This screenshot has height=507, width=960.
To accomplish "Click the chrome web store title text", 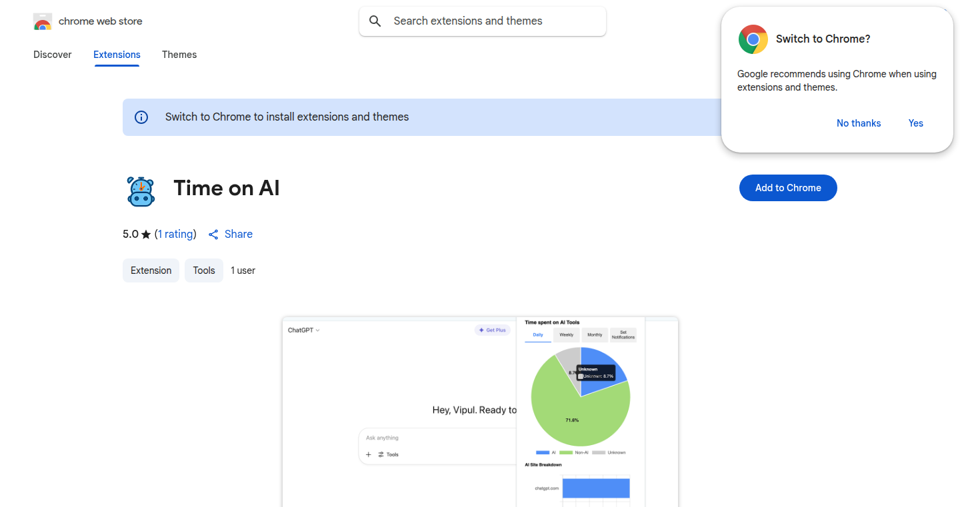I will coord(101,21).
